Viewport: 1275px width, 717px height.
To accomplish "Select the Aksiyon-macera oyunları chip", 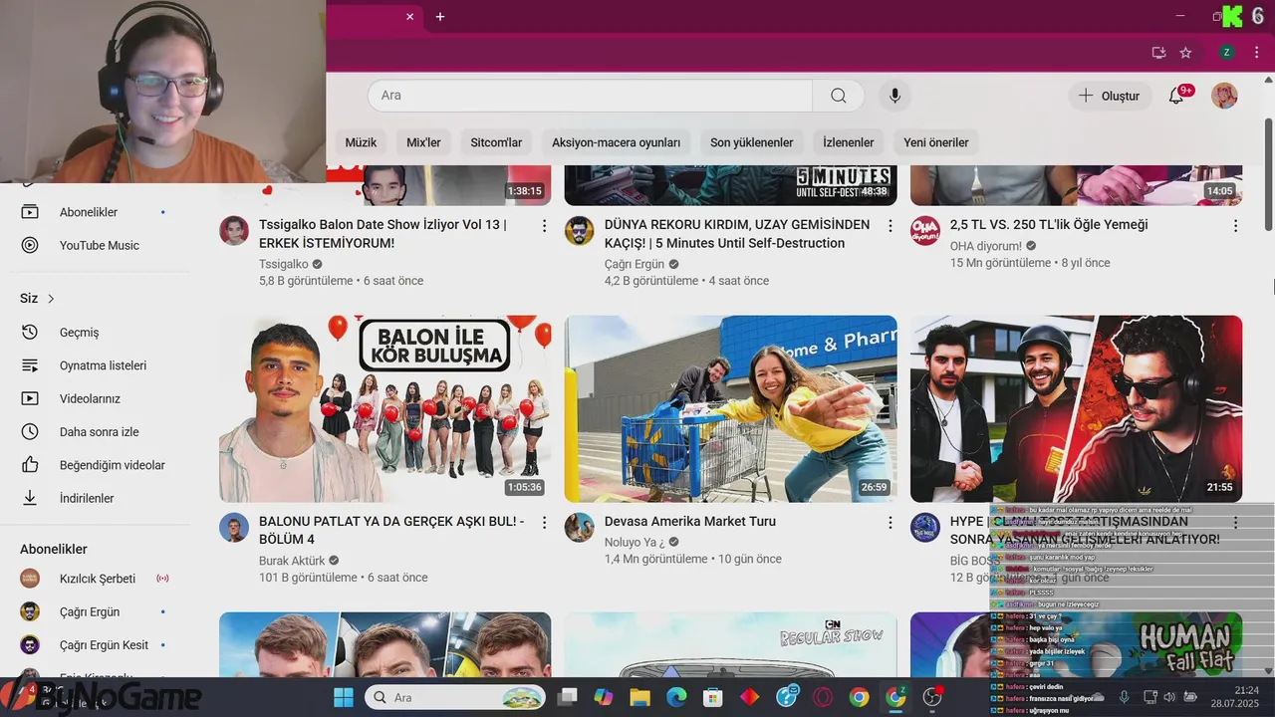I will pos(616,142).
